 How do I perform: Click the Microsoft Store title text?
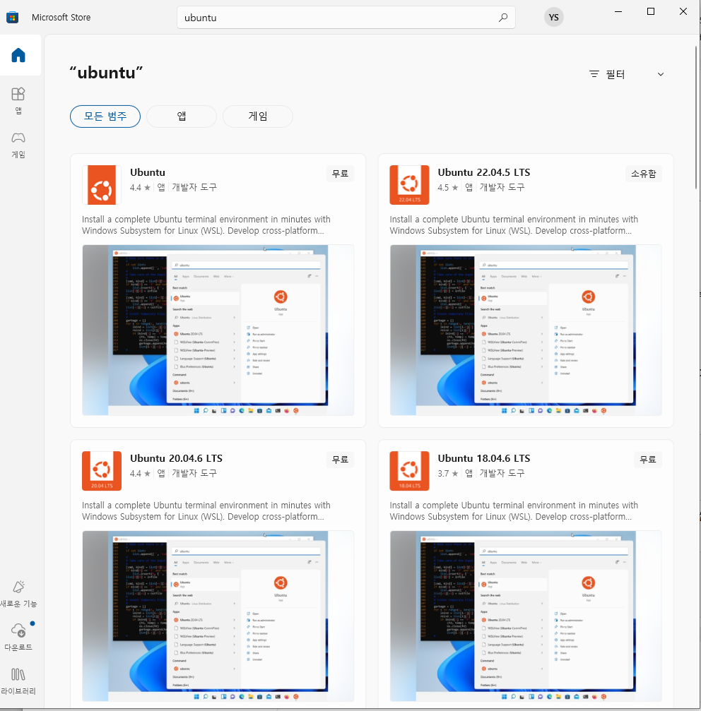pos(61,17)
